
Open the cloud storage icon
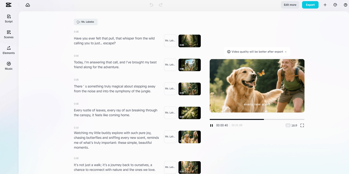click(28, 5)
